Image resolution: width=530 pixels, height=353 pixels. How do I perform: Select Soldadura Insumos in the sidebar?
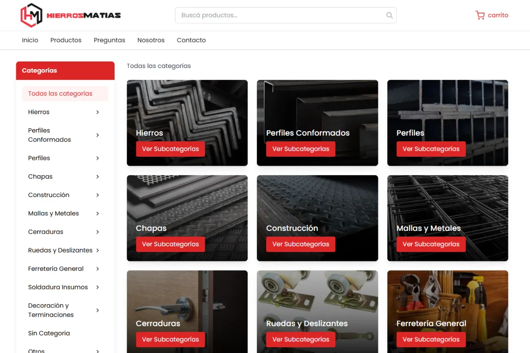(x=58, y=287)
